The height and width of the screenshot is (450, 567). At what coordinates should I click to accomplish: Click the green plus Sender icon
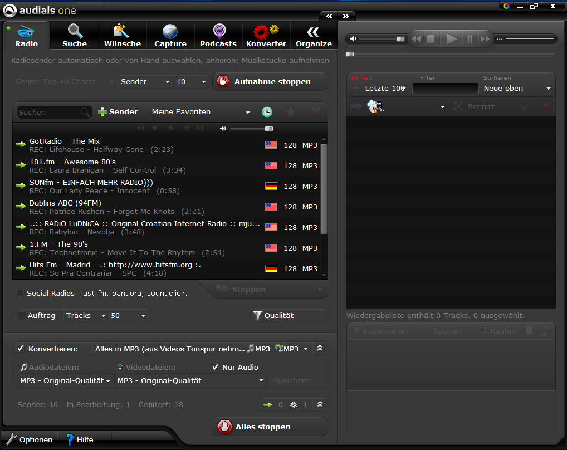102,112
